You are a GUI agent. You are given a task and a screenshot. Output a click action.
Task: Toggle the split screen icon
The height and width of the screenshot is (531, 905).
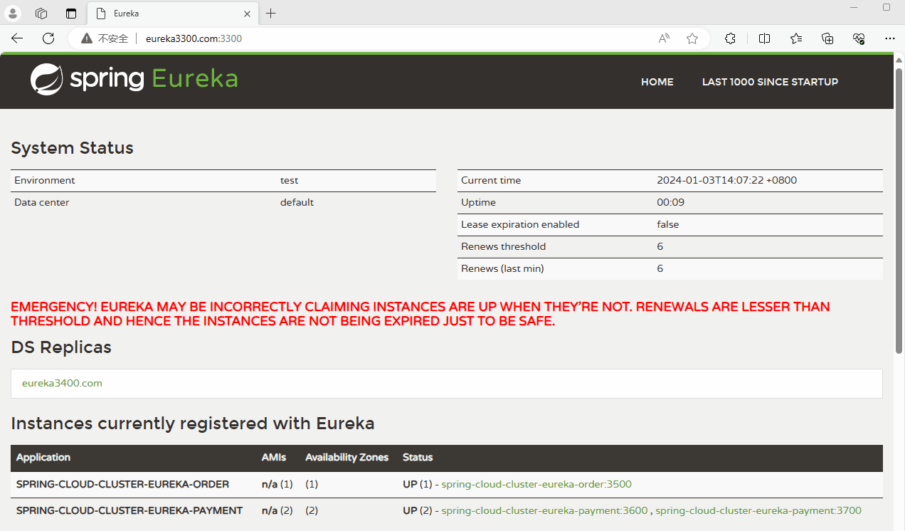[x=765, y=38]
